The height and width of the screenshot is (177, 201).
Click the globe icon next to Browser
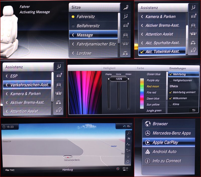click(x=148, y=124)
